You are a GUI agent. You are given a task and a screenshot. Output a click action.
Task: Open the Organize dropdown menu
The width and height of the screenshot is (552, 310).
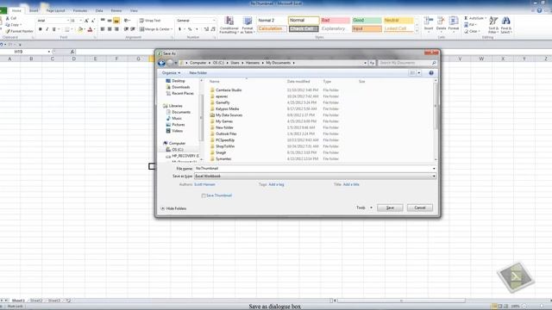coord(171,72)
